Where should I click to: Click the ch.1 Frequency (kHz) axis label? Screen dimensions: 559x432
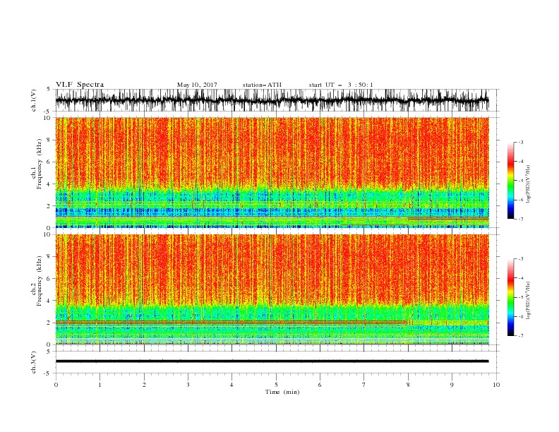click(37, 164)
